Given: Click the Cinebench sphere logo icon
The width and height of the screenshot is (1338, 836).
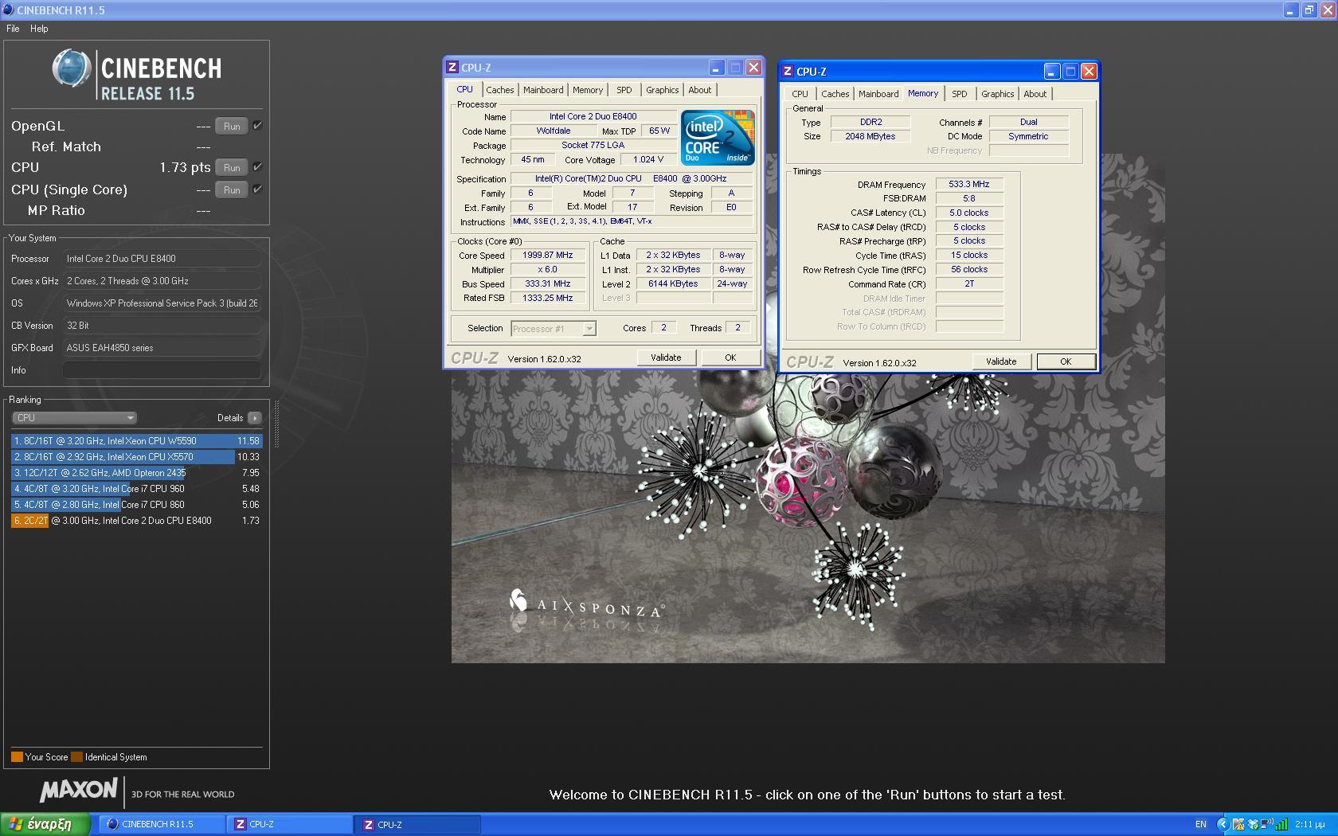Looking at the screenshot, I should (x=72, y=68).
